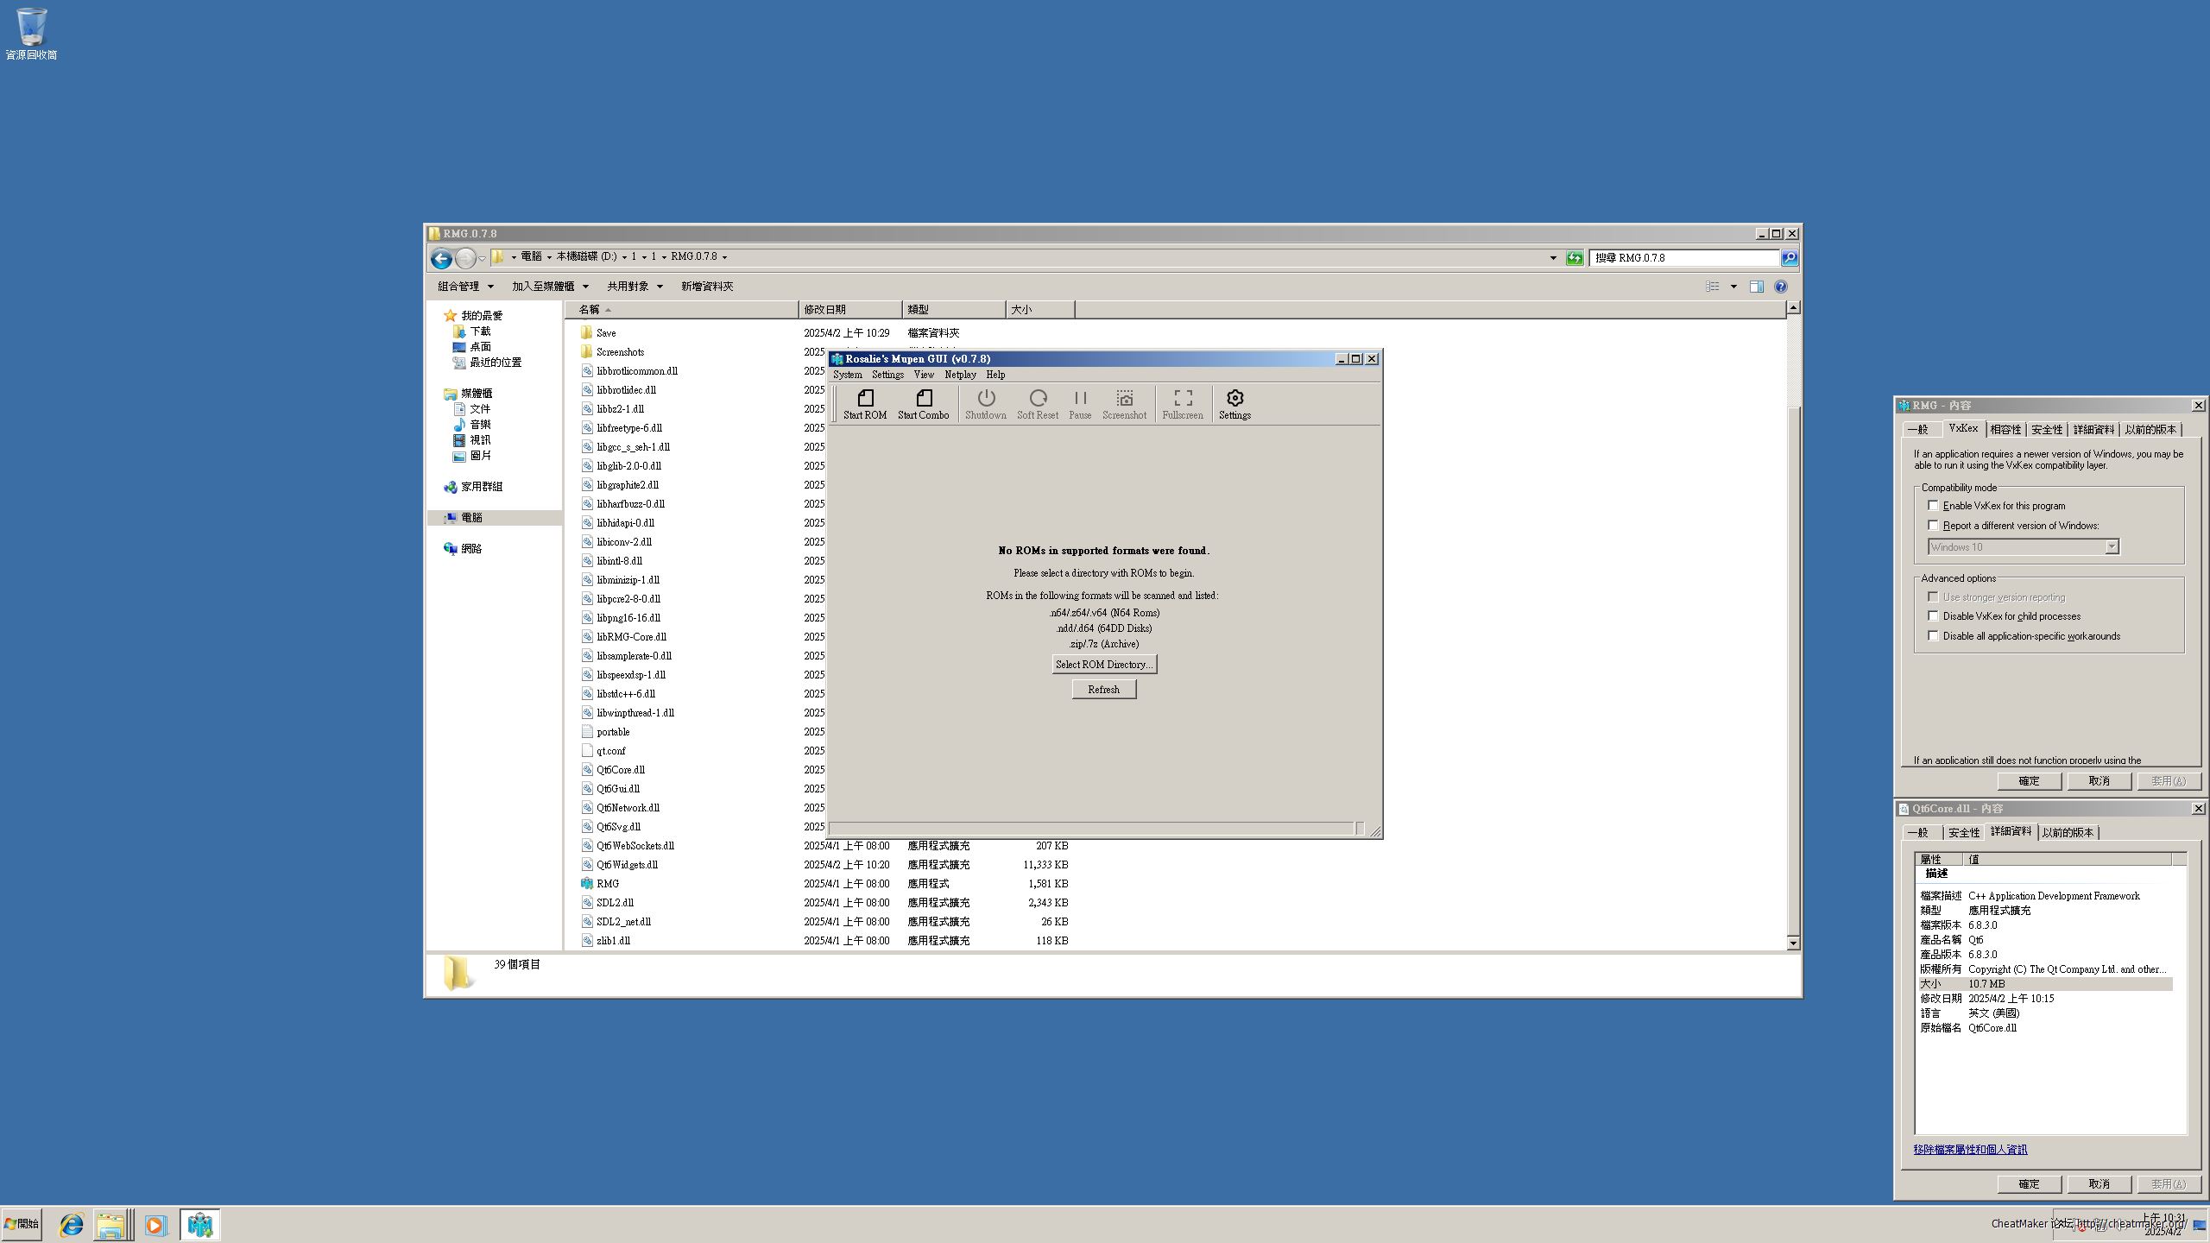Open Windows Media Player taskbar icon
This screenshot has width=2210, height=1243.
pos(155,1224)
